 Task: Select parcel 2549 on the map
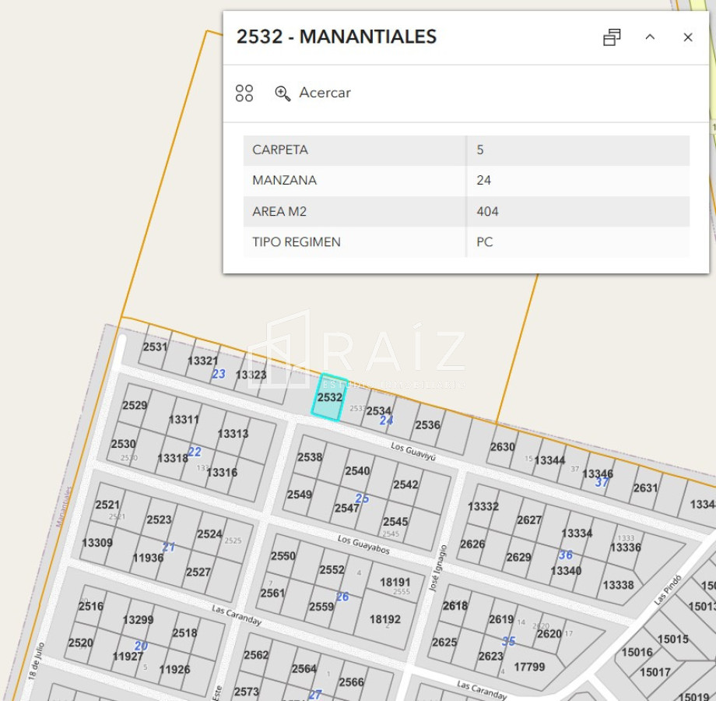pos(300,495)
